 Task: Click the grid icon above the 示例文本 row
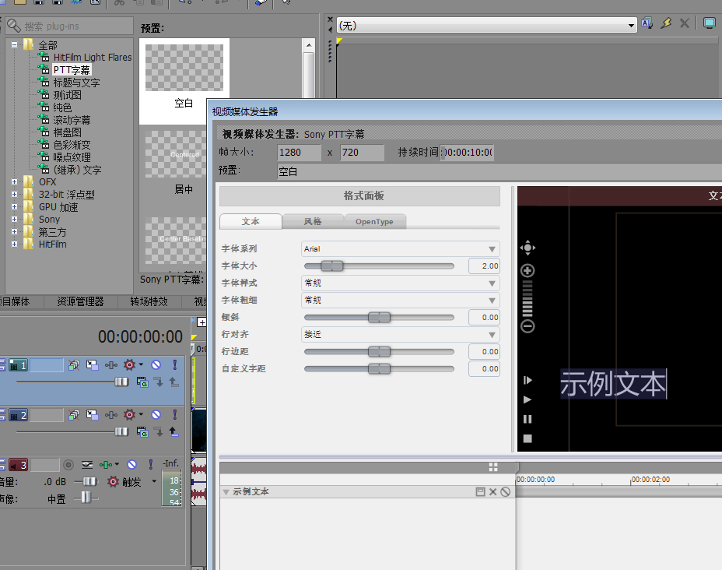coord(493,467)
